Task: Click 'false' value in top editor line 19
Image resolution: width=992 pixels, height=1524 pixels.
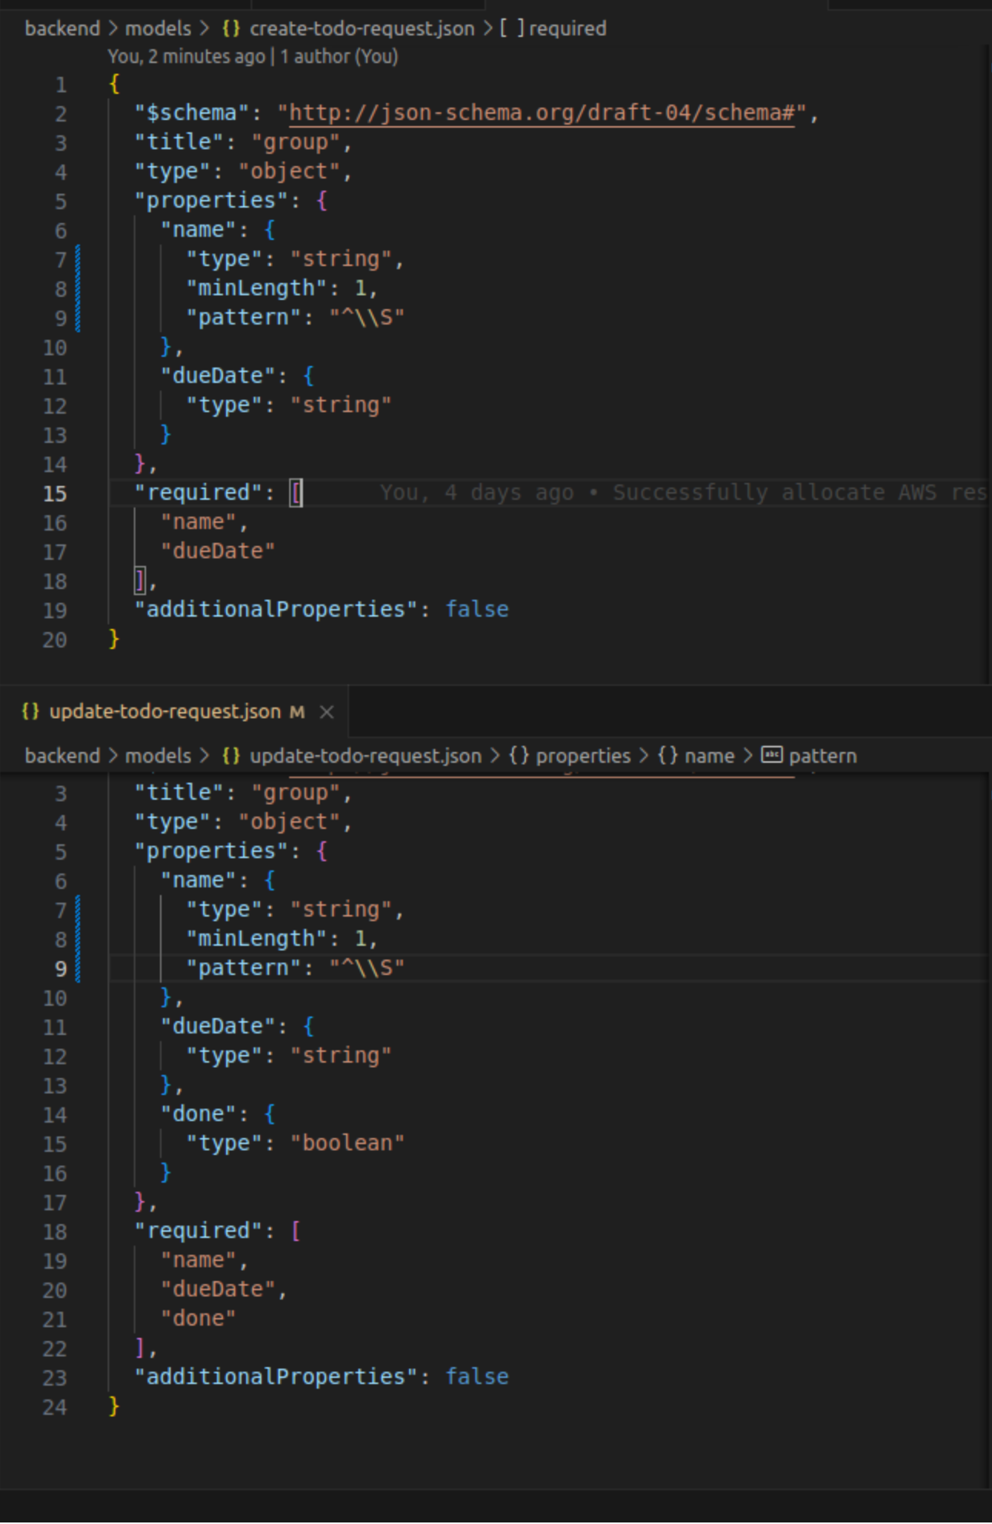Action: [x=477, y=610]
